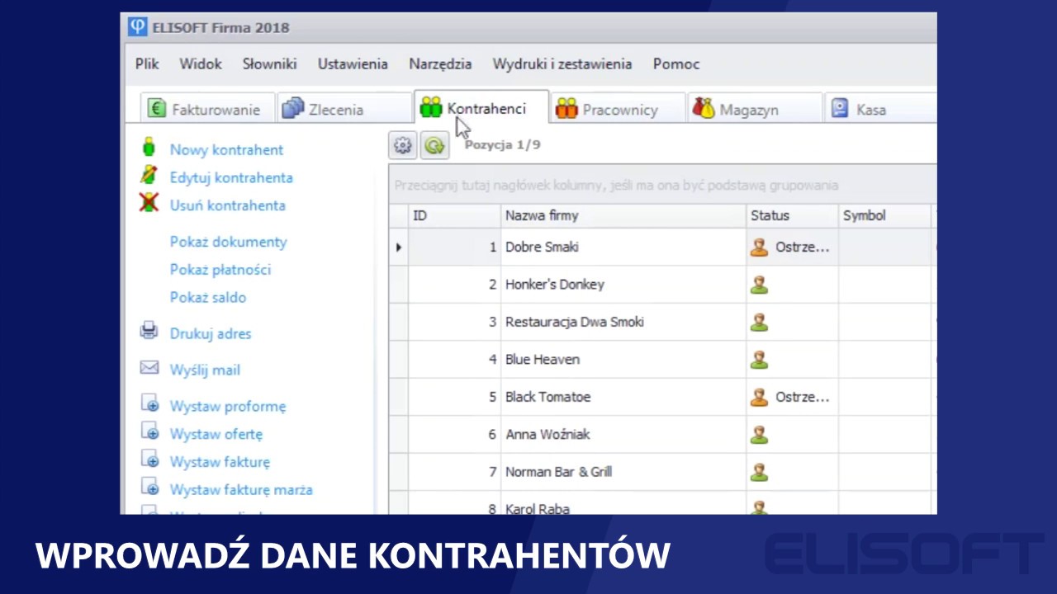
Task: Click the Pokaż saldo link
Action: point(208,297)
